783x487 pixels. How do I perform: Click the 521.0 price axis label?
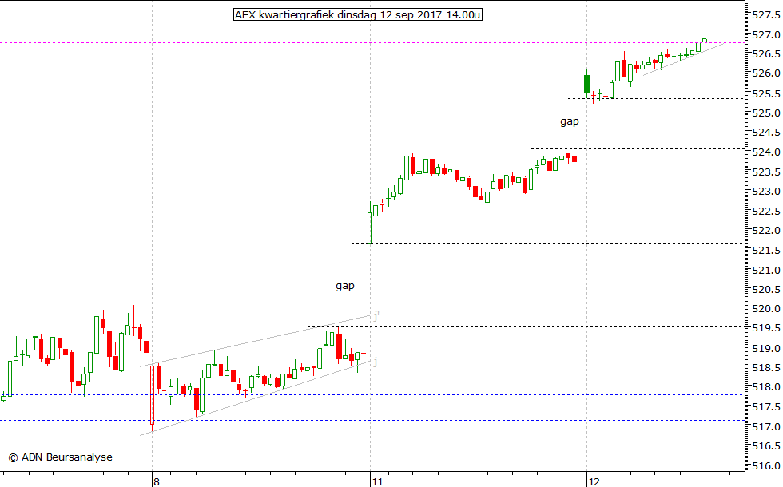(x=766, y=270)
